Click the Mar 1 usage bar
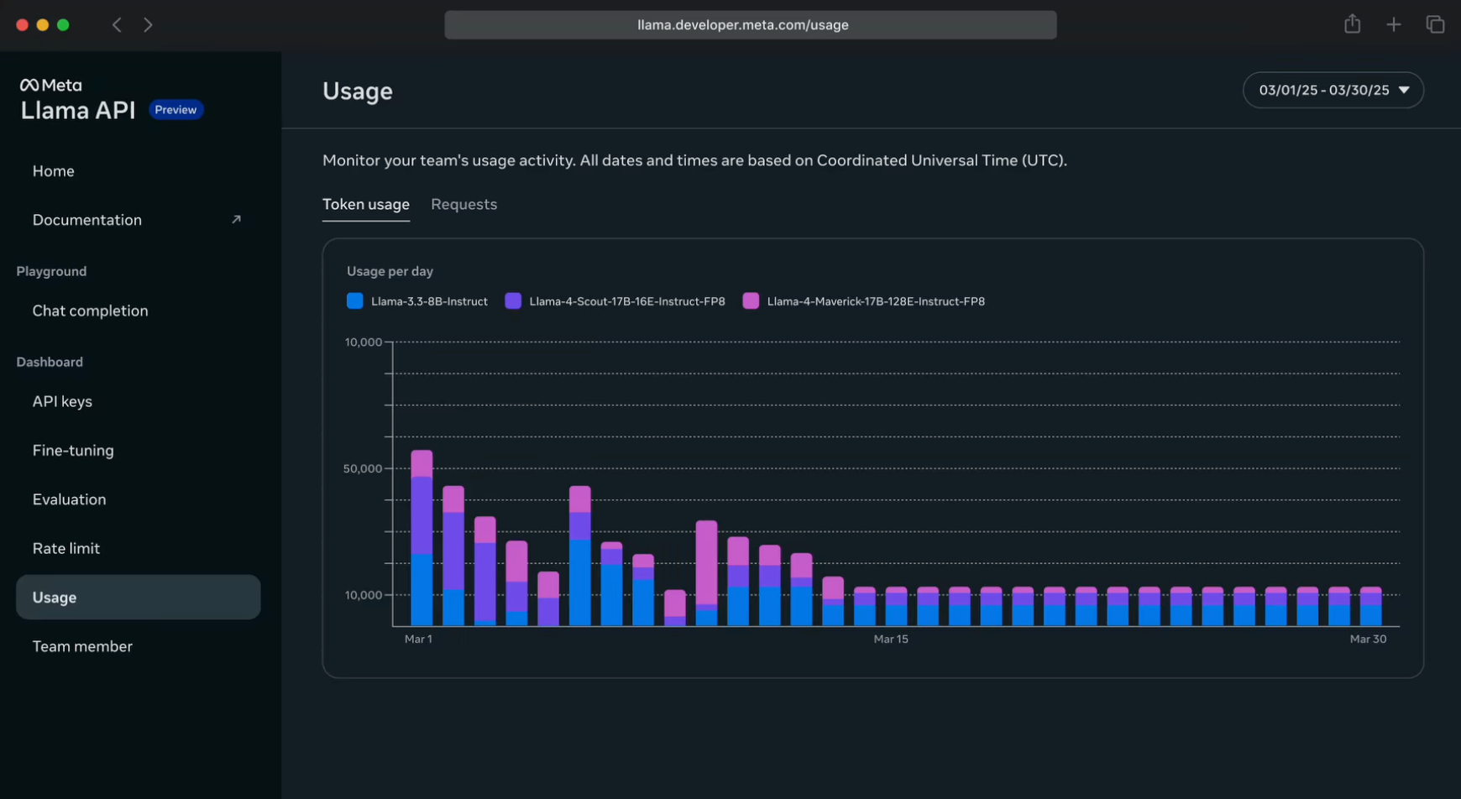This screenshot has height=799, width=1461. coord(422,539)
